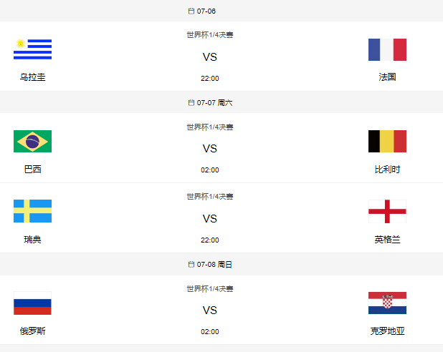Tap the Russia flag icon
This screenshot has width=443, height=352.
point(32,303)
